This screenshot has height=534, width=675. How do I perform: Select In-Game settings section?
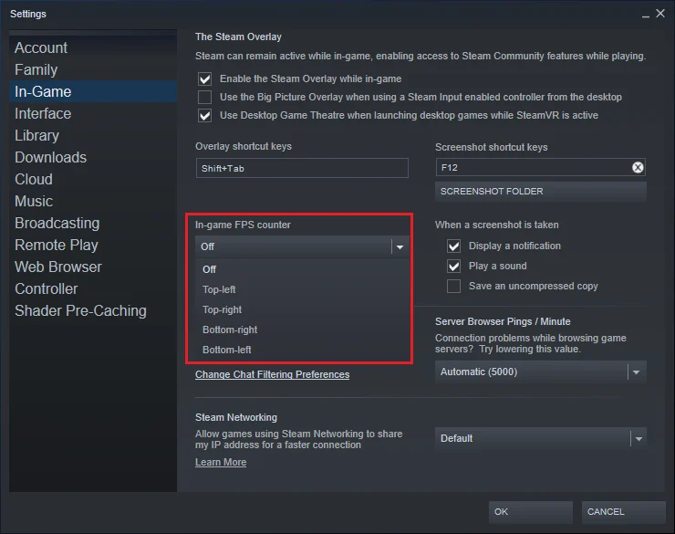[93, 91]
